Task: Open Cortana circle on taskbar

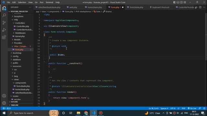Action: (63, 113)
